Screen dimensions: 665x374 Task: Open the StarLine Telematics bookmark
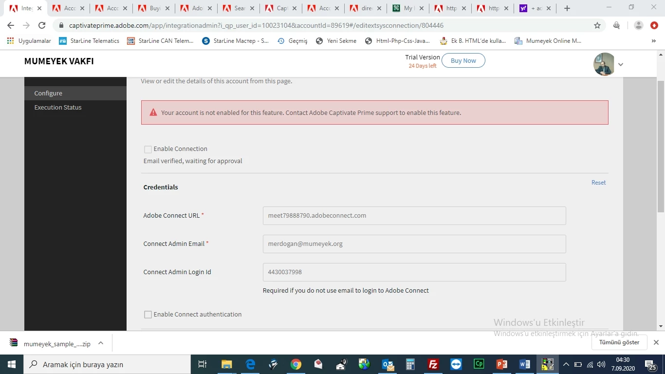click(89, 41)
